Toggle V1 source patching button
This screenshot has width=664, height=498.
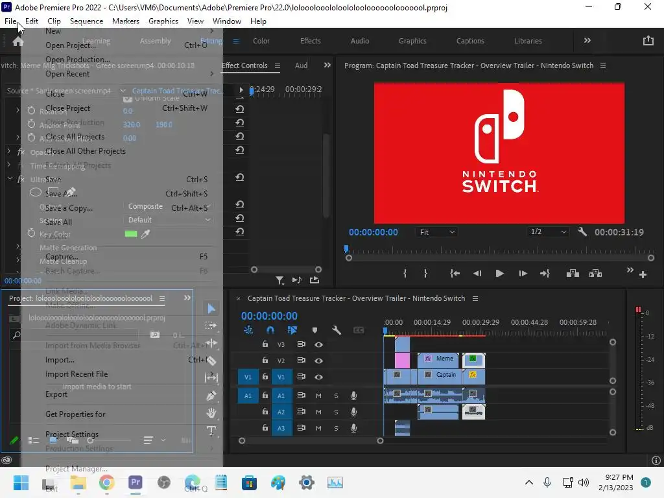(x=248, y=377)
